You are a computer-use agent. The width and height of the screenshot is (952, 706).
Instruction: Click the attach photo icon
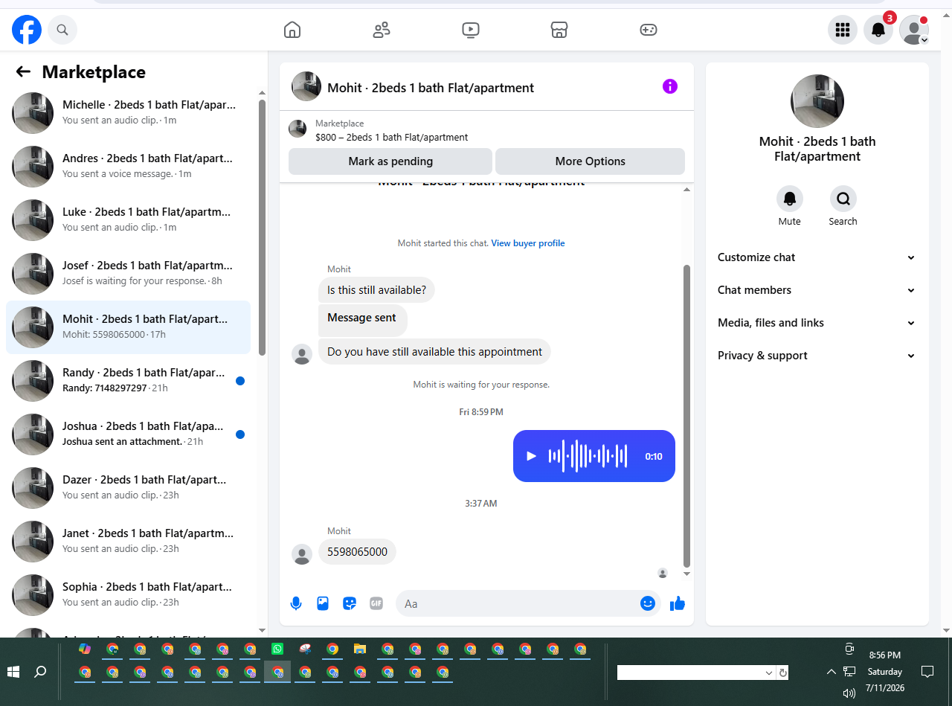pyautogui.click(x=323, y=603)
